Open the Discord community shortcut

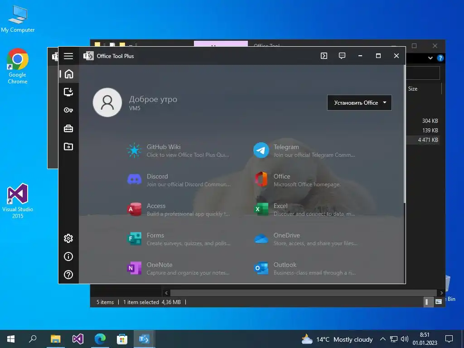(179, 180)
